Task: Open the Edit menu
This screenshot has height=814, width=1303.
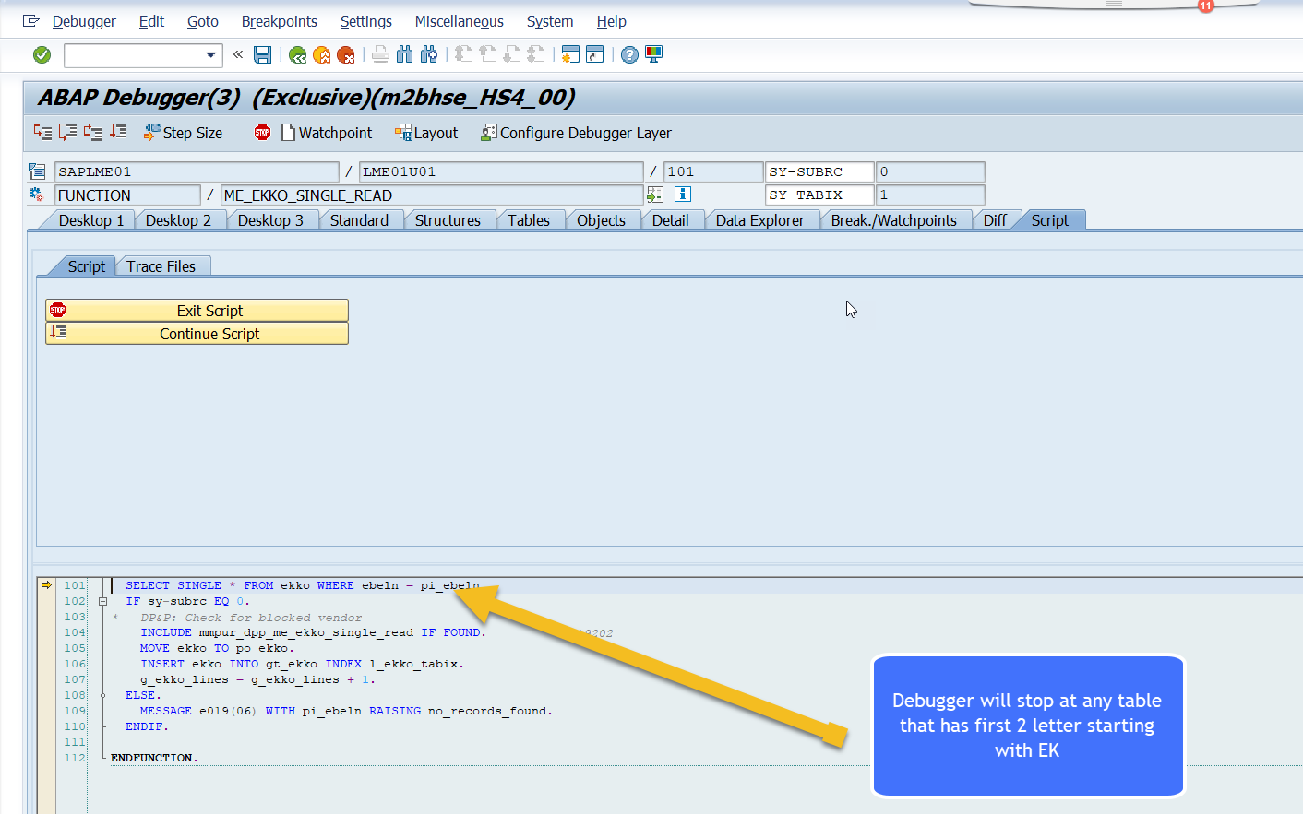Action: tap(151, 21)
